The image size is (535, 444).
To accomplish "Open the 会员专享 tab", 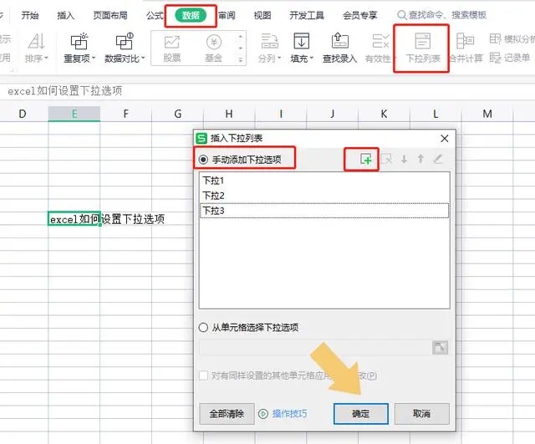I will tap(360, 15).
